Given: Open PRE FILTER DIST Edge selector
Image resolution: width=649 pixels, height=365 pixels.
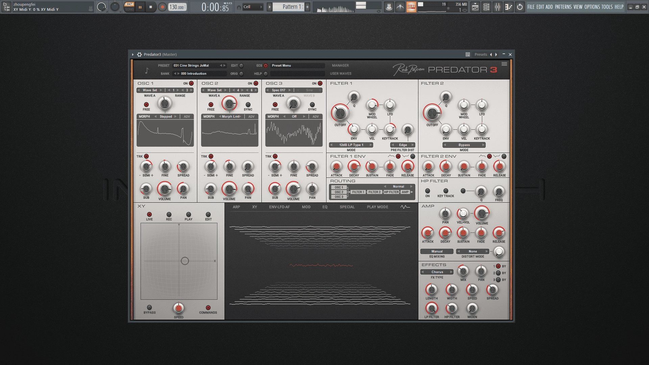Looking at the screenshot, I should point(403,145).
